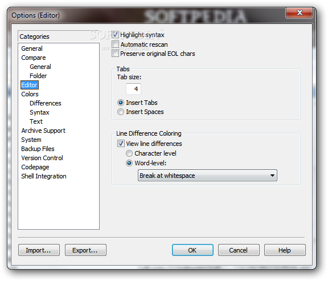
Task: Open the Break at whitespace dropdown
Action: coord(207,176)
